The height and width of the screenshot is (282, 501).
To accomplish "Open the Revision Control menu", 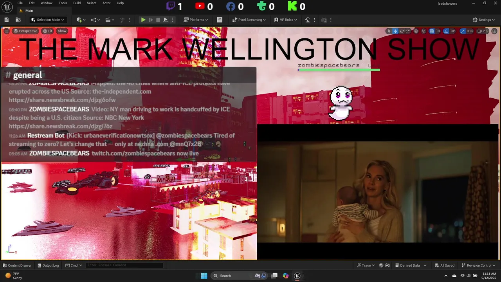I will pos(478,265).
